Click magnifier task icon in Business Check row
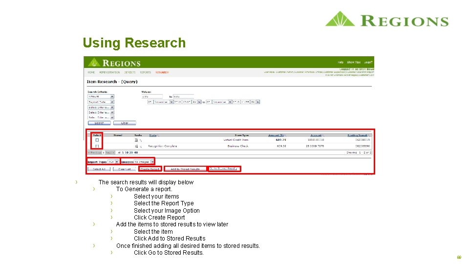 (141, 147)
